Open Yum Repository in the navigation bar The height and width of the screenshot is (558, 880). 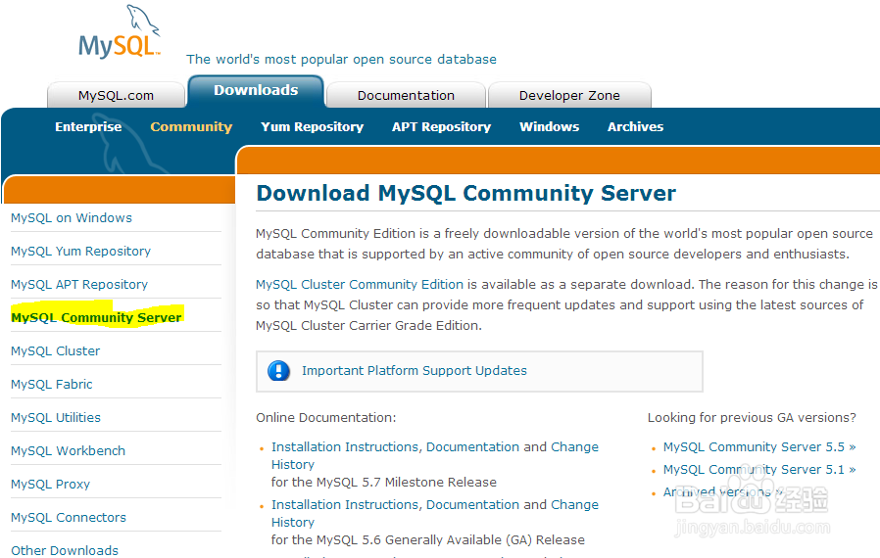[x=312, y=126]
